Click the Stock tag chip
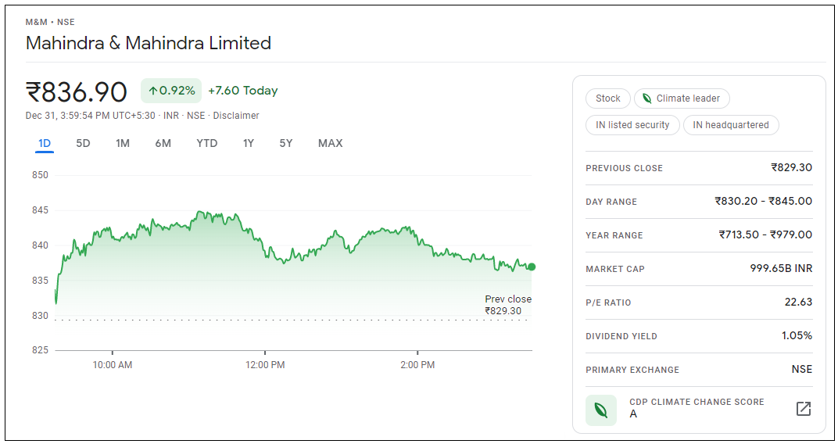838x444 pixels. click(608, 98)
